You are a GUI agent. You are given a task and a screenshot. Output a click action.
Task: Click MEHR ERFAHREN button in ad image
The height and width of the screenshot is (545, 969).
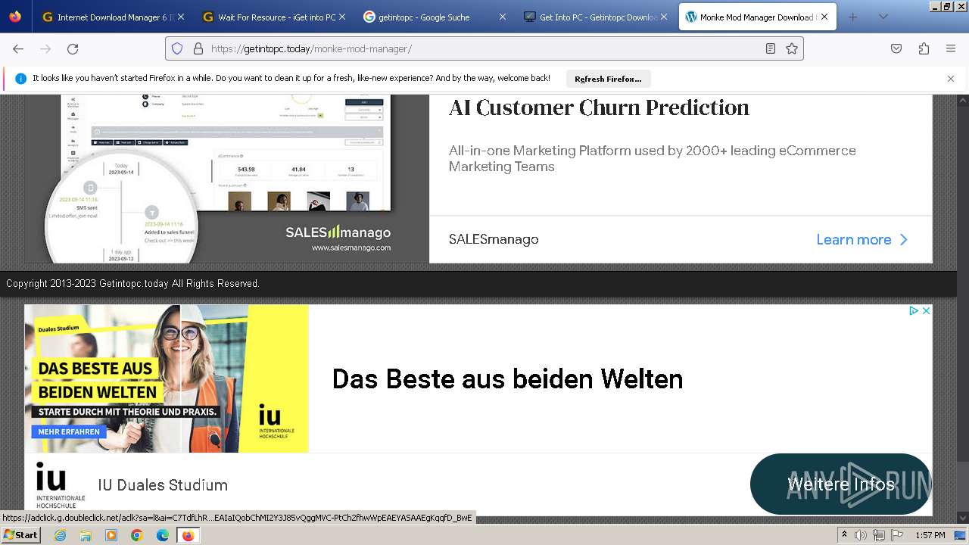(69, 431)
